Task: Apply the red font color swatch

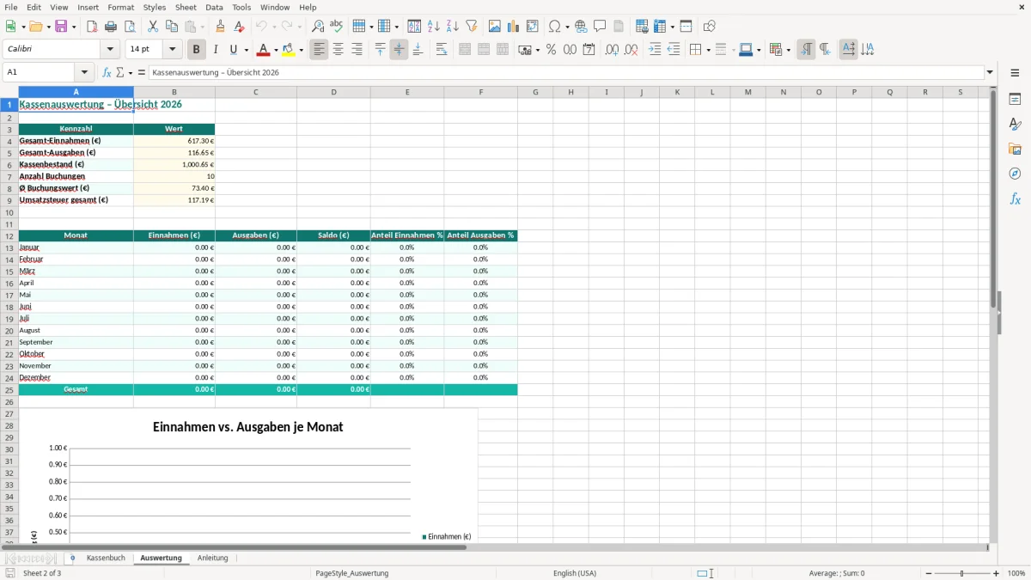Action: pyautogui.click(x=264, y=50)
